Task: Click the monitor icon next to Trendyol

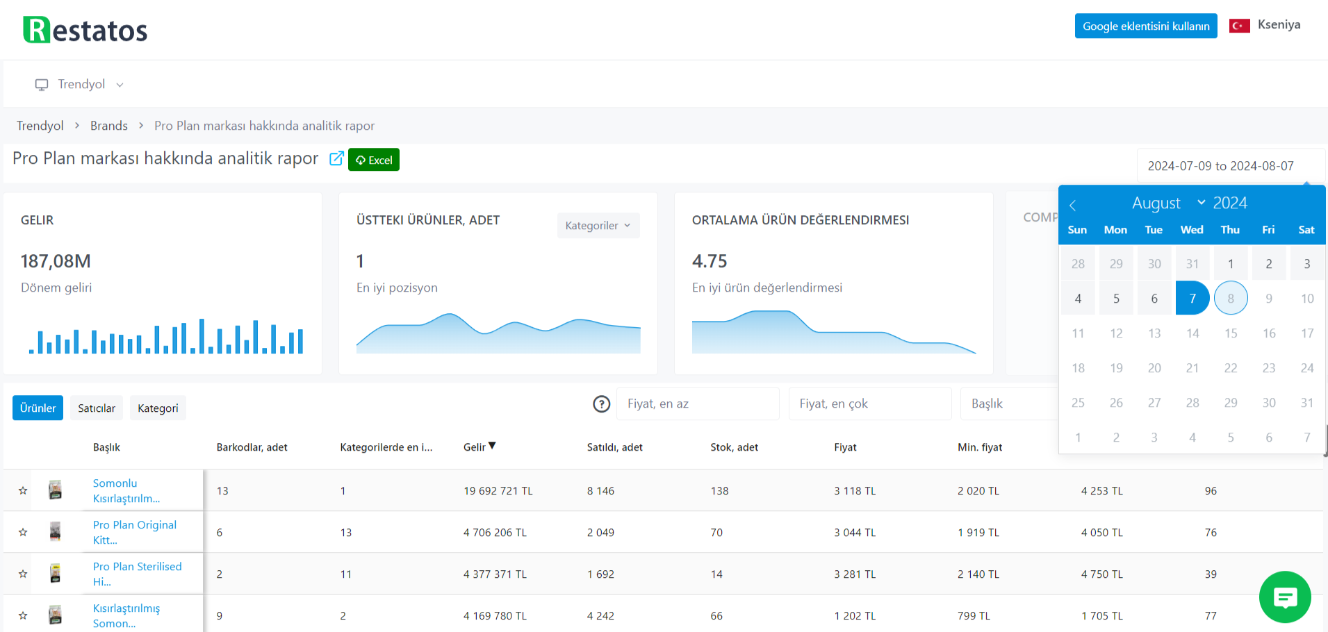Action: click(x=42, y=84)
